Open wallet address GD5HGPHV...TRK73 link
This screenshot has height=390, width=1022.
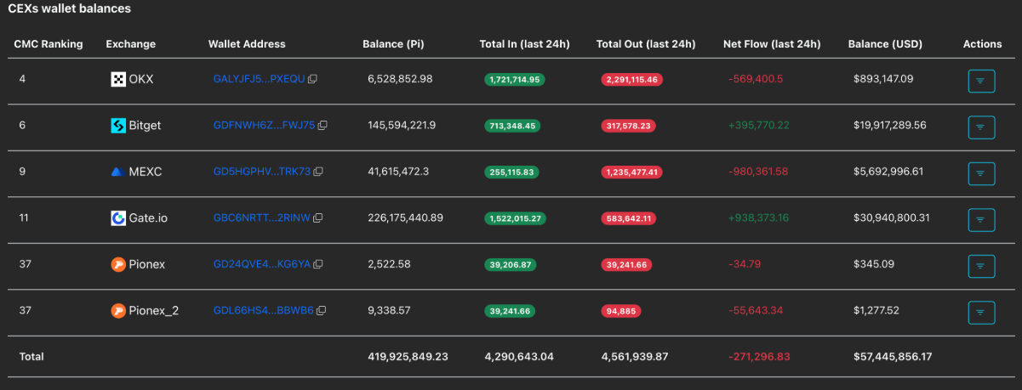point(262,172)
